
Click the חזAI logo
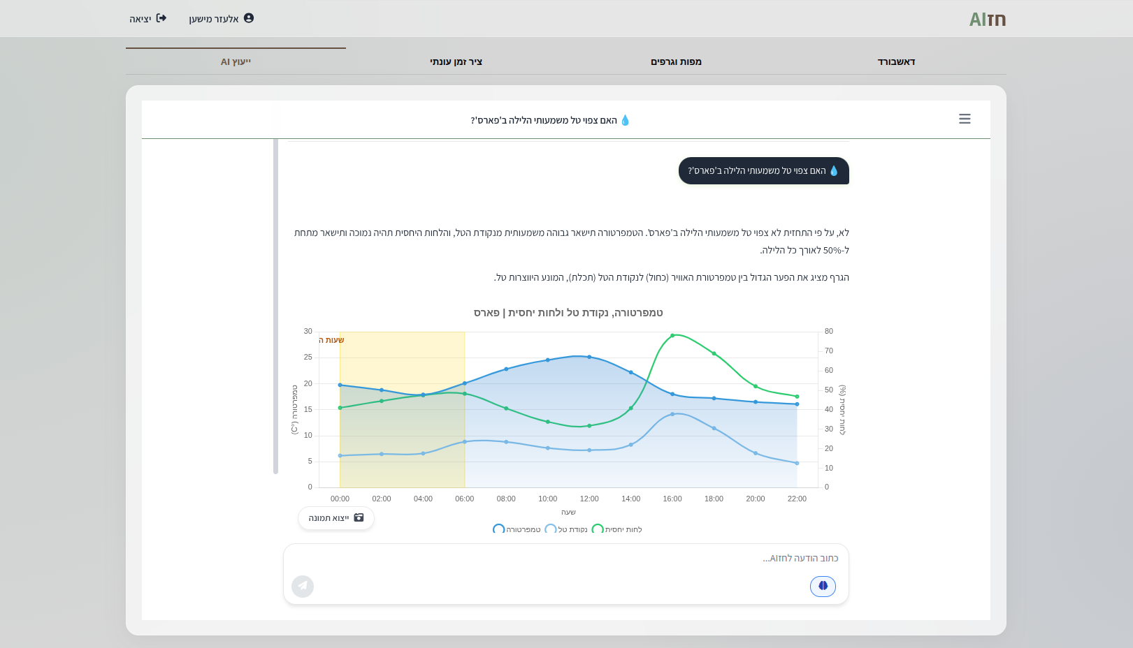click(987, 20)
